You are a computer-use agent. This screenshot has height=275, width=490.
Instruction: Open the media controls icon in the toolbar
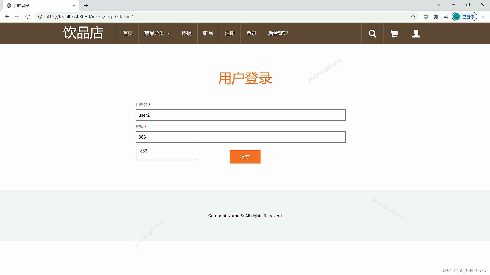coord(446,17)
